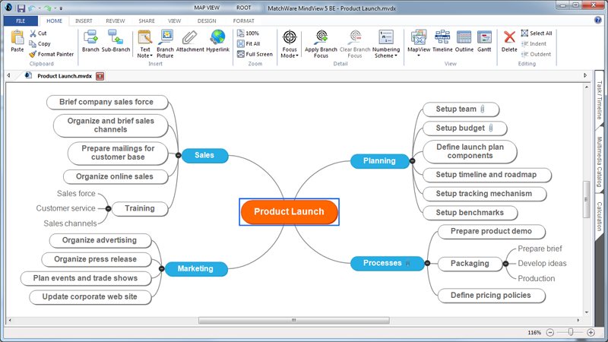
Task: Switch to Full Screen view
Action: (255, 54)
